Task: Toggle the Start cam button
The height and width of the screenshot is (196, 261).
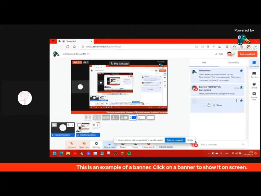Action: click(84, 145)
